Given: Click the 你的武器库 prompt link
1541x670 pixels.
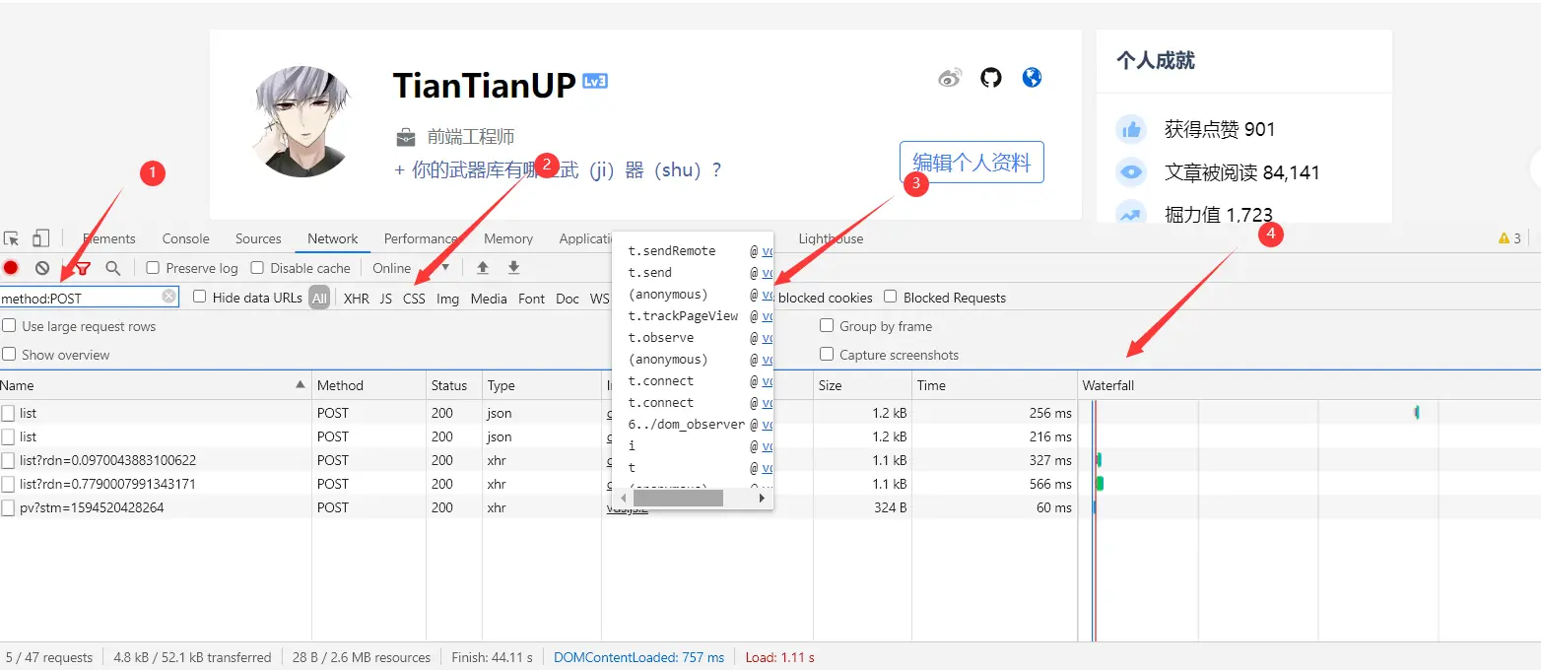Looking at the screenshot, I should (x=558, y=169).
